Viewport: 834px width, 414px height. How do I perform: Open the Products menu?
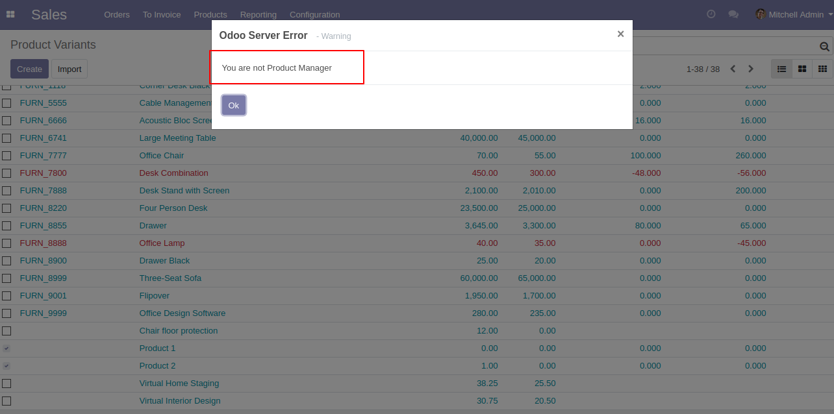coord(210,14)
